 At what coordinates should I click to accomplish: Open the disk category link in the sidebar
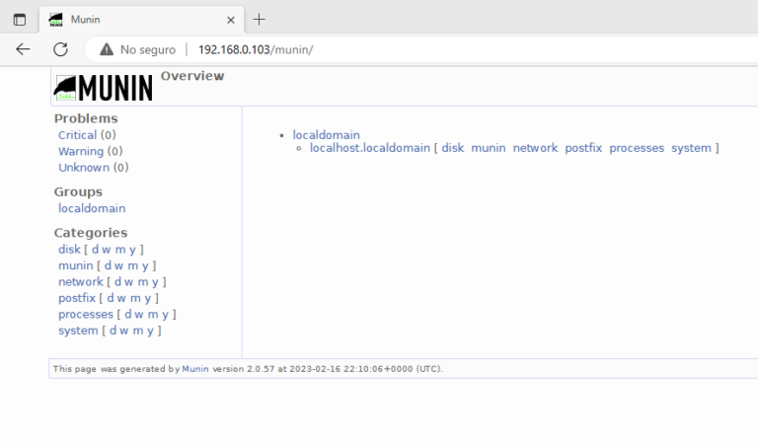pyautogui.click(x=69, y=250)
